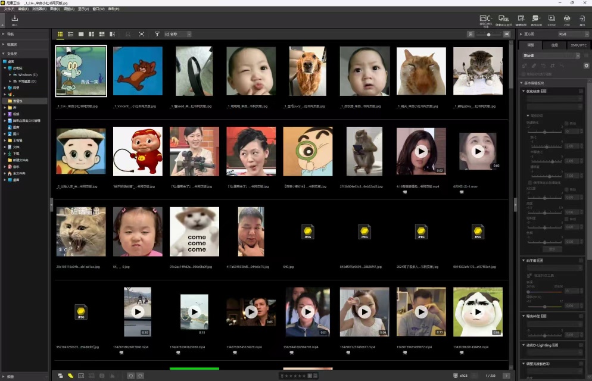Click the small thumbnail size icon
The height and width of the screenshot is (381, 592).
[x=471, y=35]
